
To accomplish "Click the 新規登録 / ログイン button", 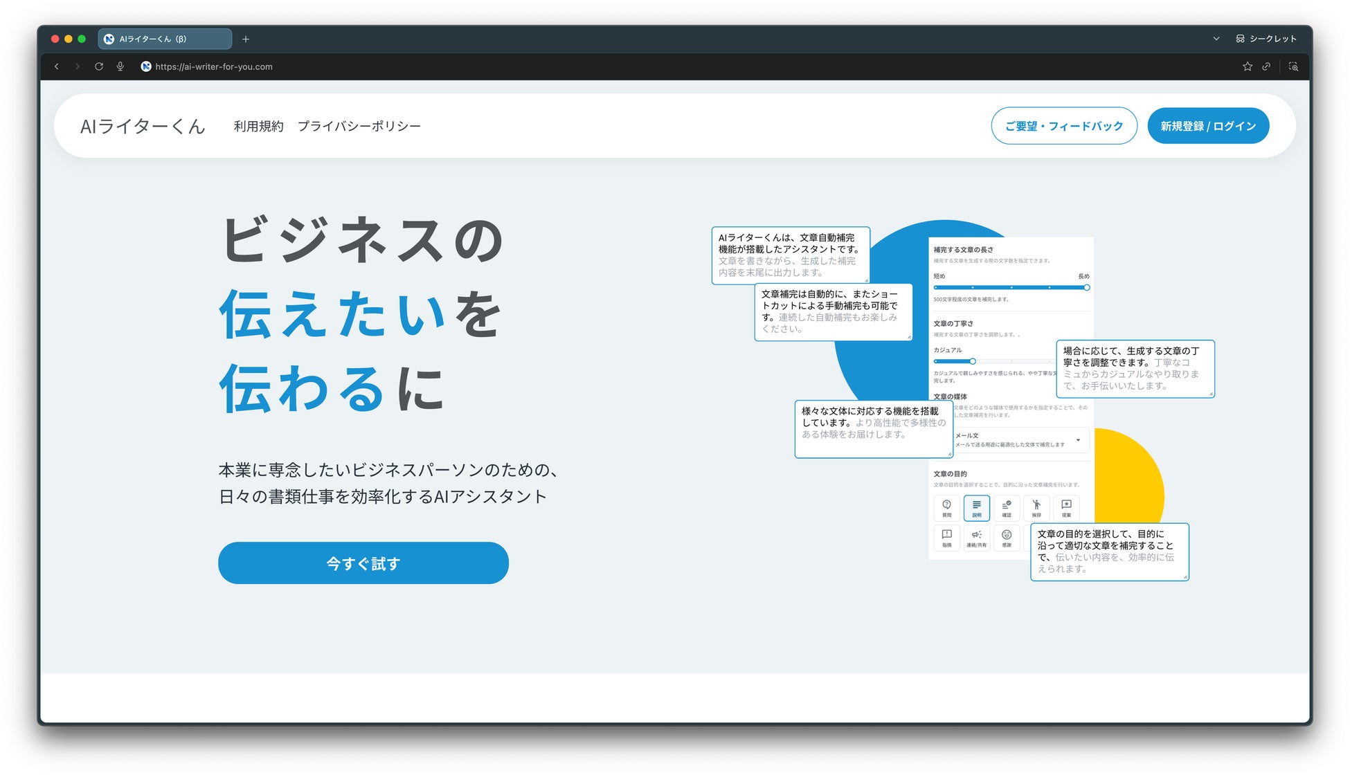I will (x=1207, y=126).
